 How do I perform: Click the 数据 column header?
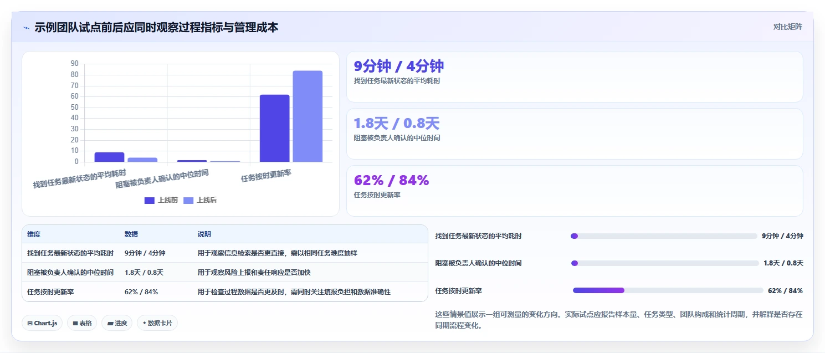click(131, 234)
